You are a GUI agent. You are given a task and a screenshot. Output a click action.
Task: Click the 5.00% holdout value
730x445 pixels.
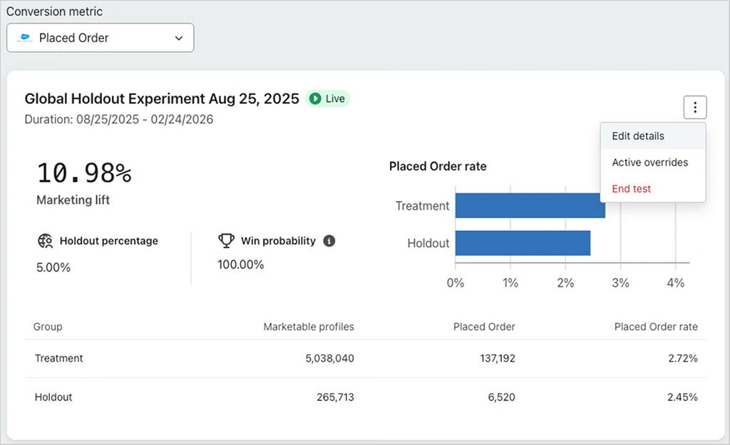[53, 267]
